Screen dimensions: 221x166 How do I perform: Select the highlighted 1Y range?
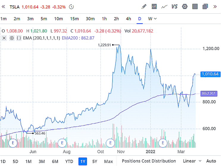[x=83, y=161]
